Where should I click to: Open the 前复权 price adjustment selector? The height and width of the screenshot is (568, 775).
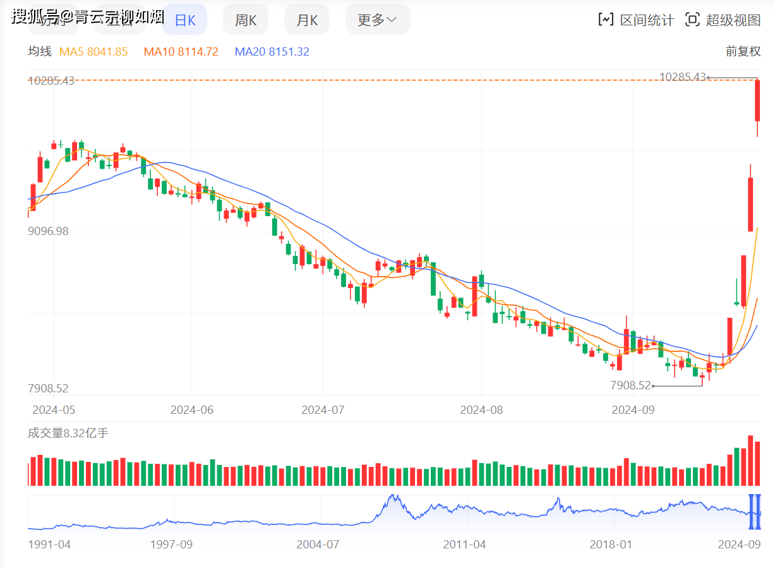(743, 51)
